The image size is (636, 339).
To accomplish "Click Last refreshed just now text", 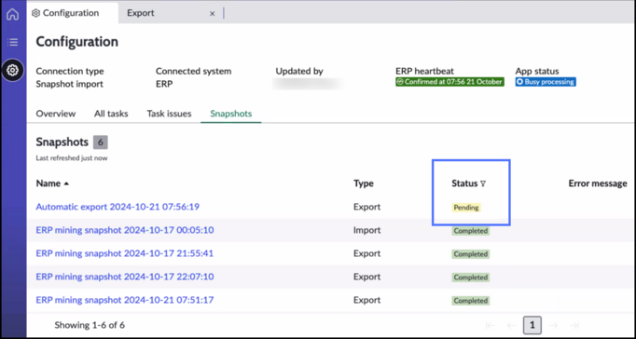I will (x=72, y=158).
